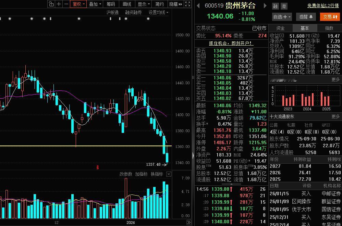Click the unlock padlock icon in chart toolbar
Screen dimensions: 342x226
coord(51,4)
